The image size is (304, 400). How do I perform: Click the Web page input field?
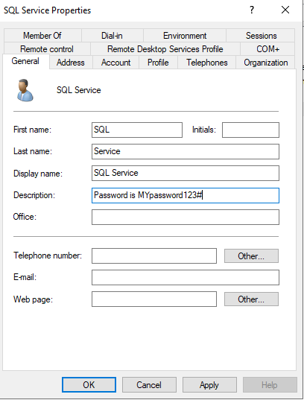click(154, 299)
